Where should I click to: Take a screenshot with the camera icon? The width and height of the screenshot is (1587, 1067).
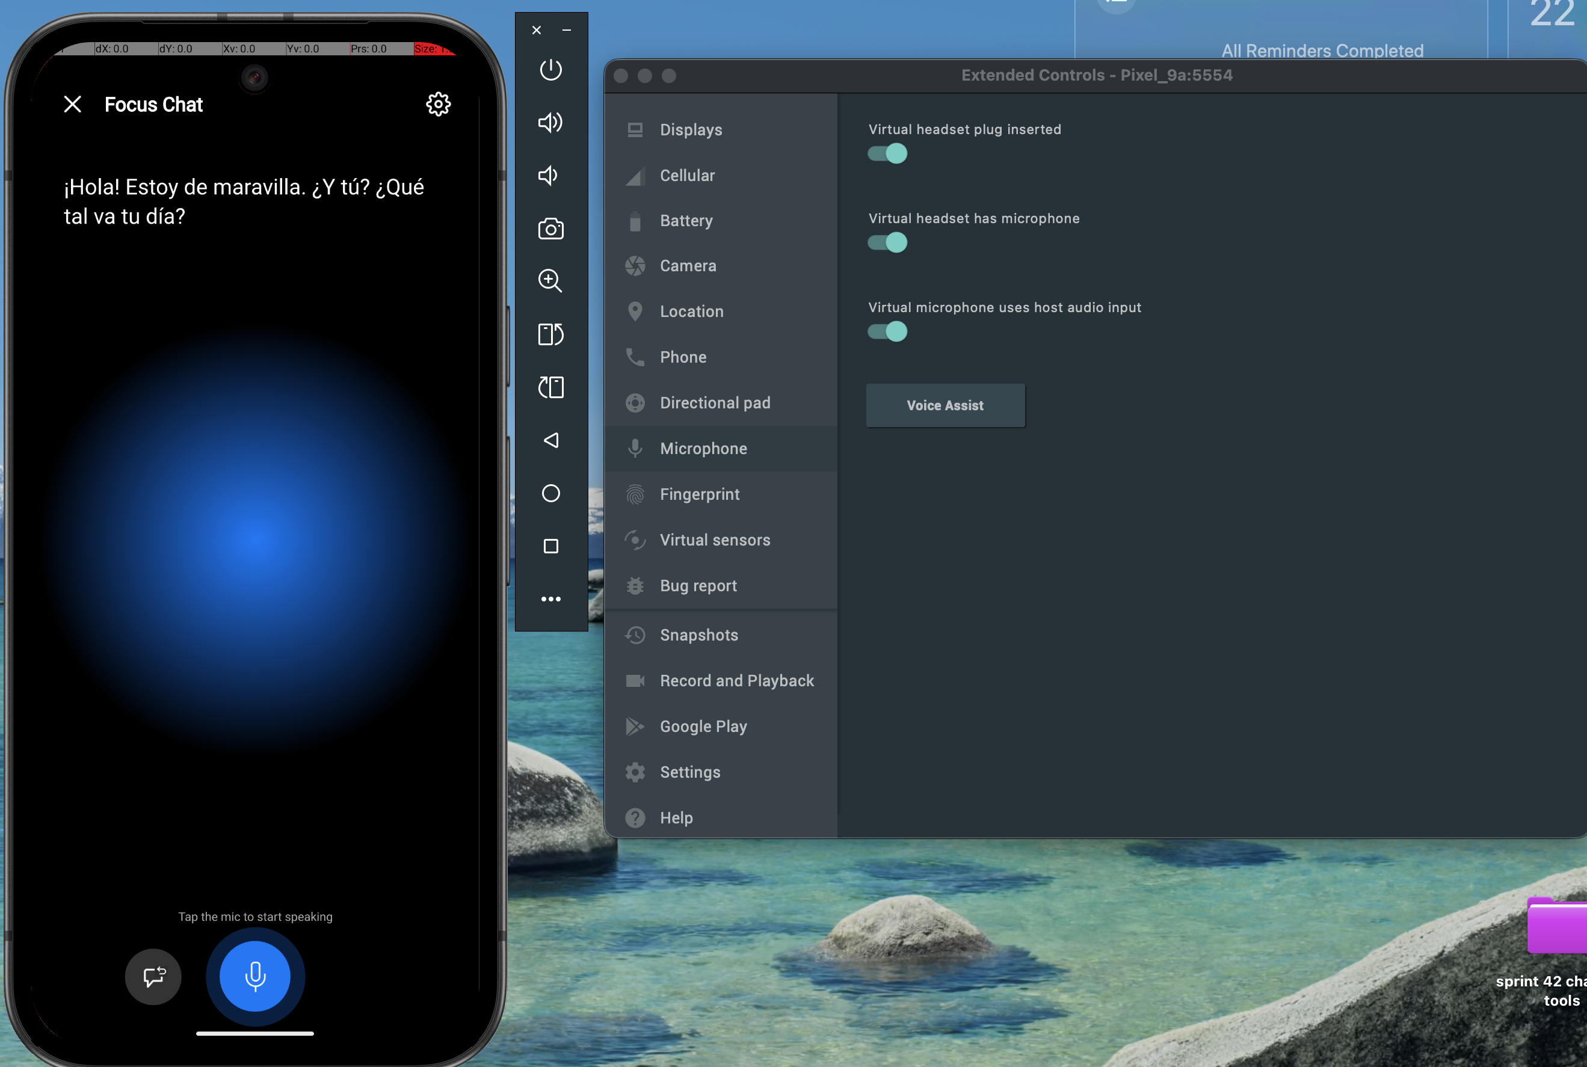pos(550,229)
